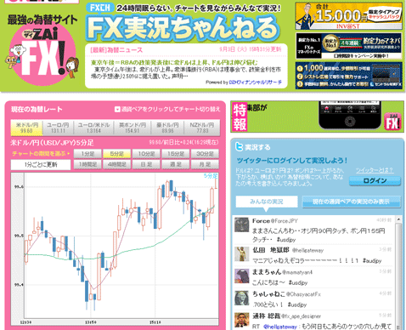Click the ログイン button for Twitter
The height and width of the screenshot is (330, 406).
(375, 181)
